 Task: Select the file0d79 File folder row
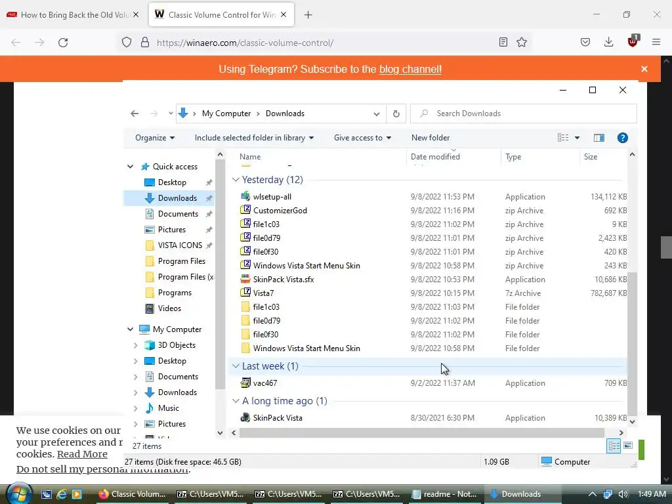tap(429, 320)
